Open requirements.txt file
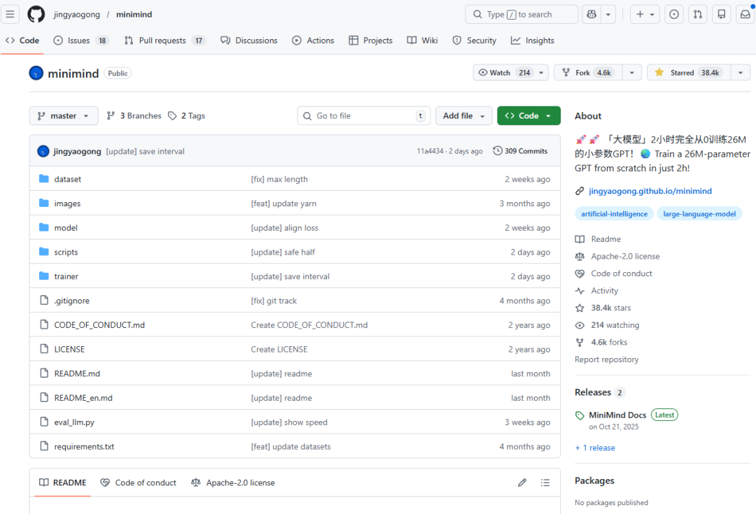This screenshot has height=514, width=756. point(85,447)
